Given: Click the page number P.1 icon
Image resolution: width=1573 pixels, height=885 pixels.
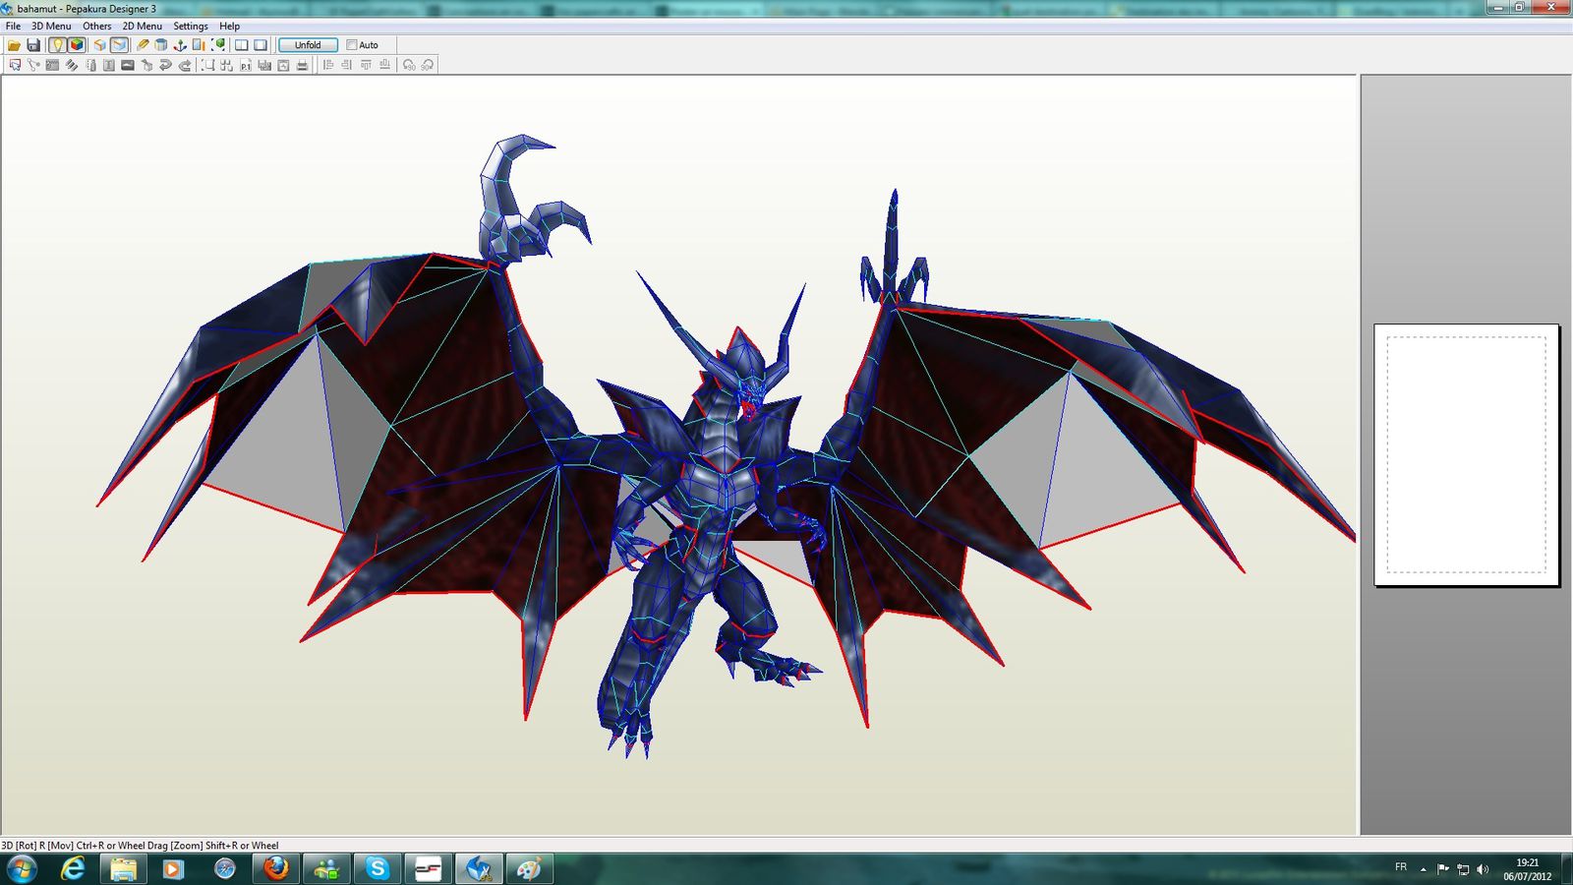Looking at the screenshot, I should (x=246, y=65).
